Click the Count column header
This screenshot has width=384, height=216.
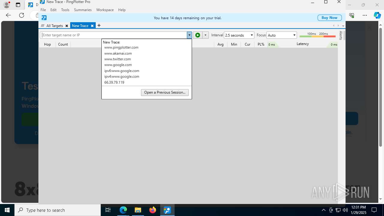tap(63, 44)
